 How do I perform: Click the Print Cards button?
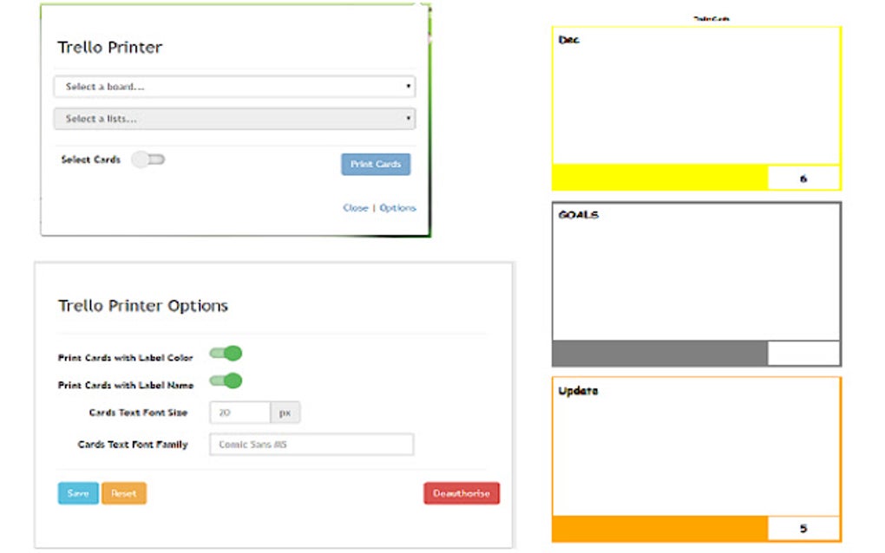click(375, 164)
